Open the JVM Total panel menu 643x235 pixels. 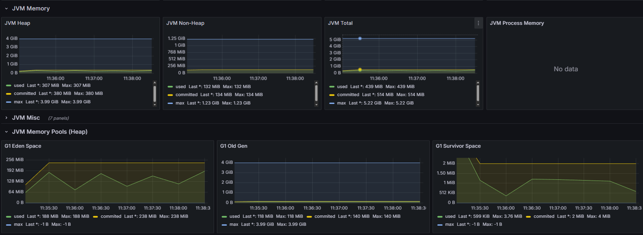(478, 23)
